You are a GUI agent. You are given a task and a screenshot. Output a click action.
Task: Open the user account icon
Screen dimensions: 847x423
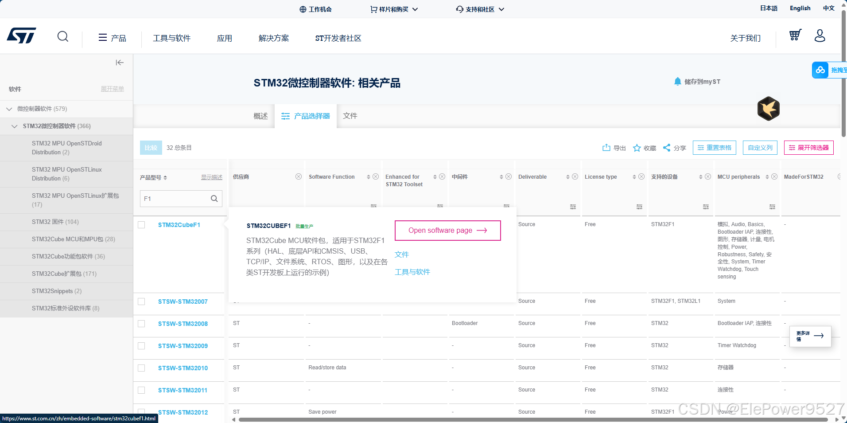tap(820, 35)
